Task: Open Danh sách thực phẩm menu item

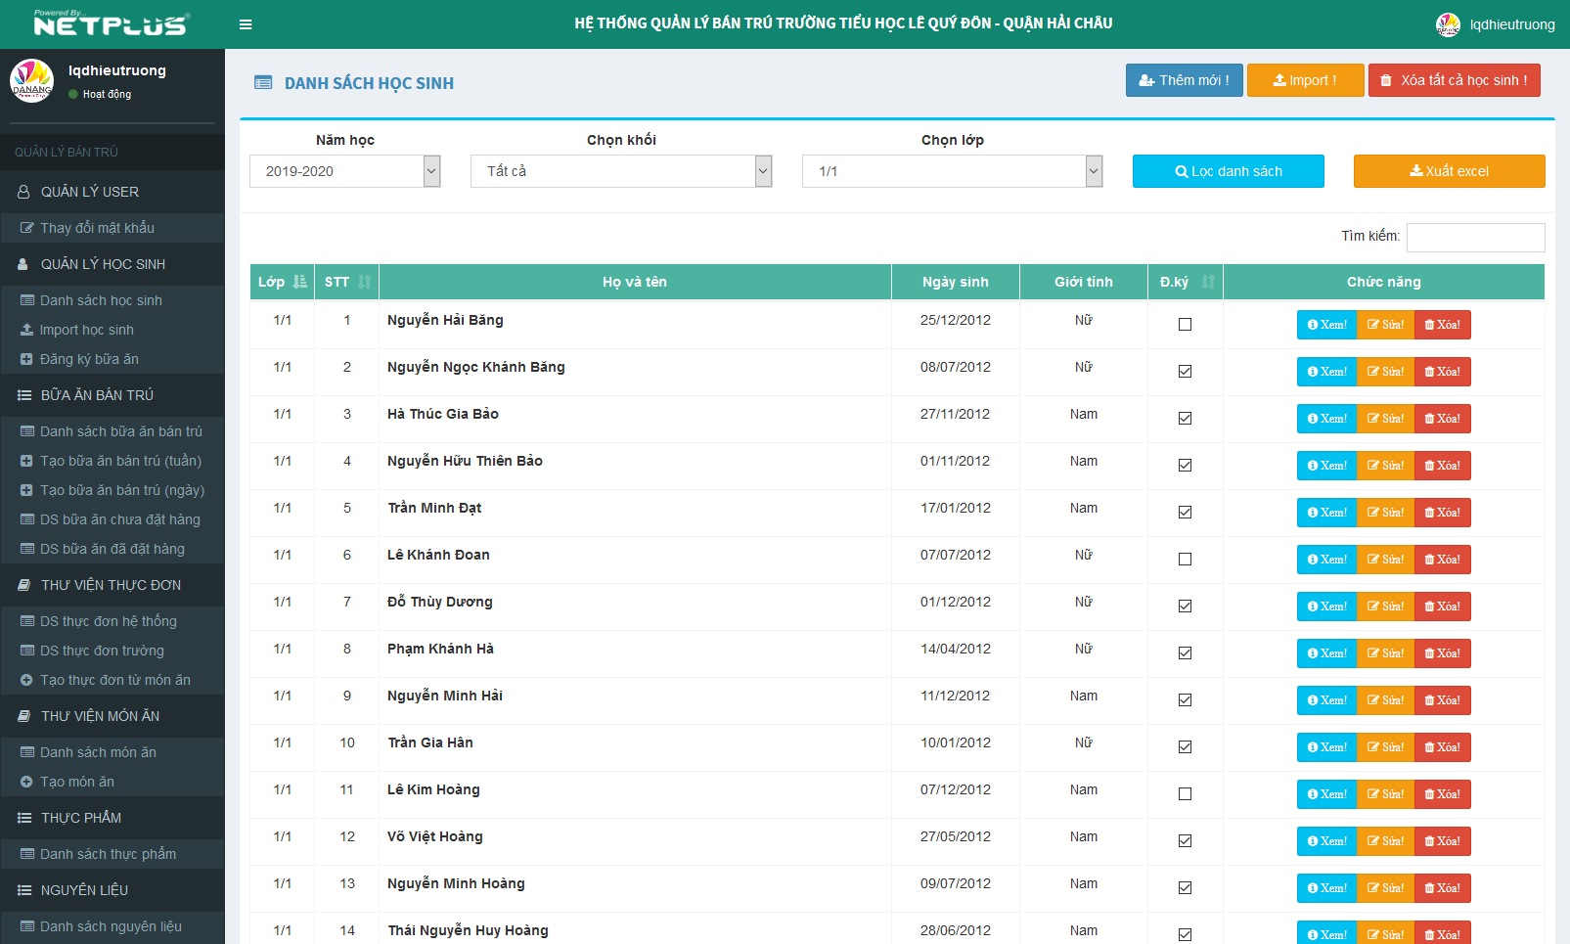Action: click(108, 854)
